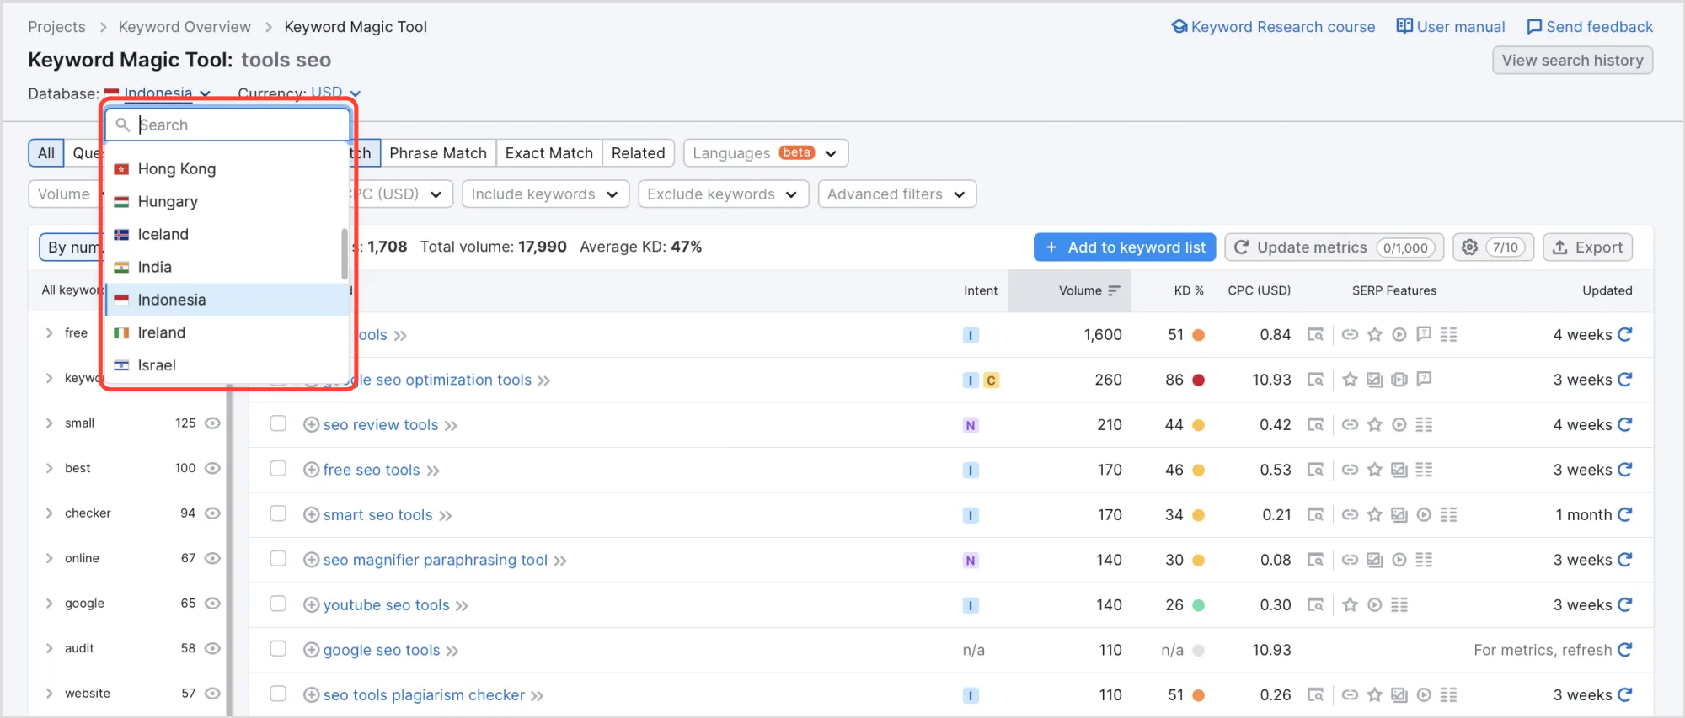Click the country list scrollbar
Screen dimensions: 1685x718
[345, 254]
